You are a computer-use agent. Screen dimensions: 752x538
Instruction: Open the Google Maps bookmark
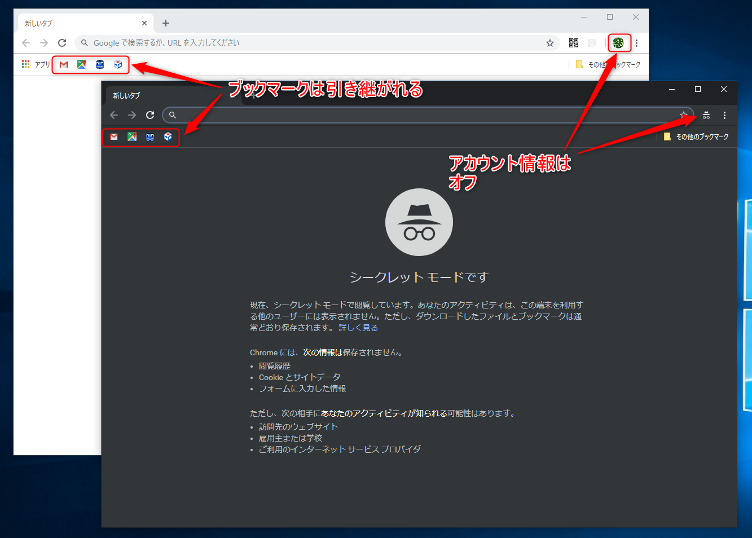(81, 64)
